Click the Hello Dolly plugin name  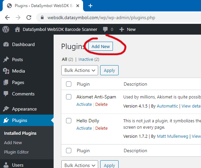[88, 121]
